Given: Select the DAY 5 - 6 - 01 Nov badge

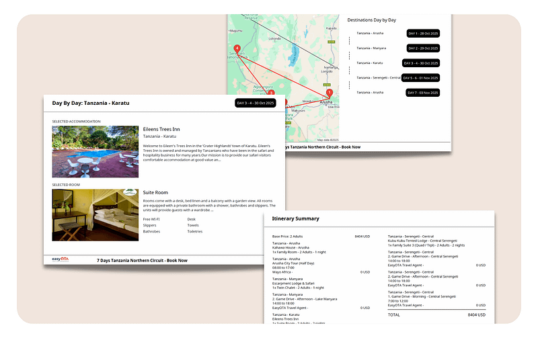Looking at the screenshot, I should coord(420,77).
